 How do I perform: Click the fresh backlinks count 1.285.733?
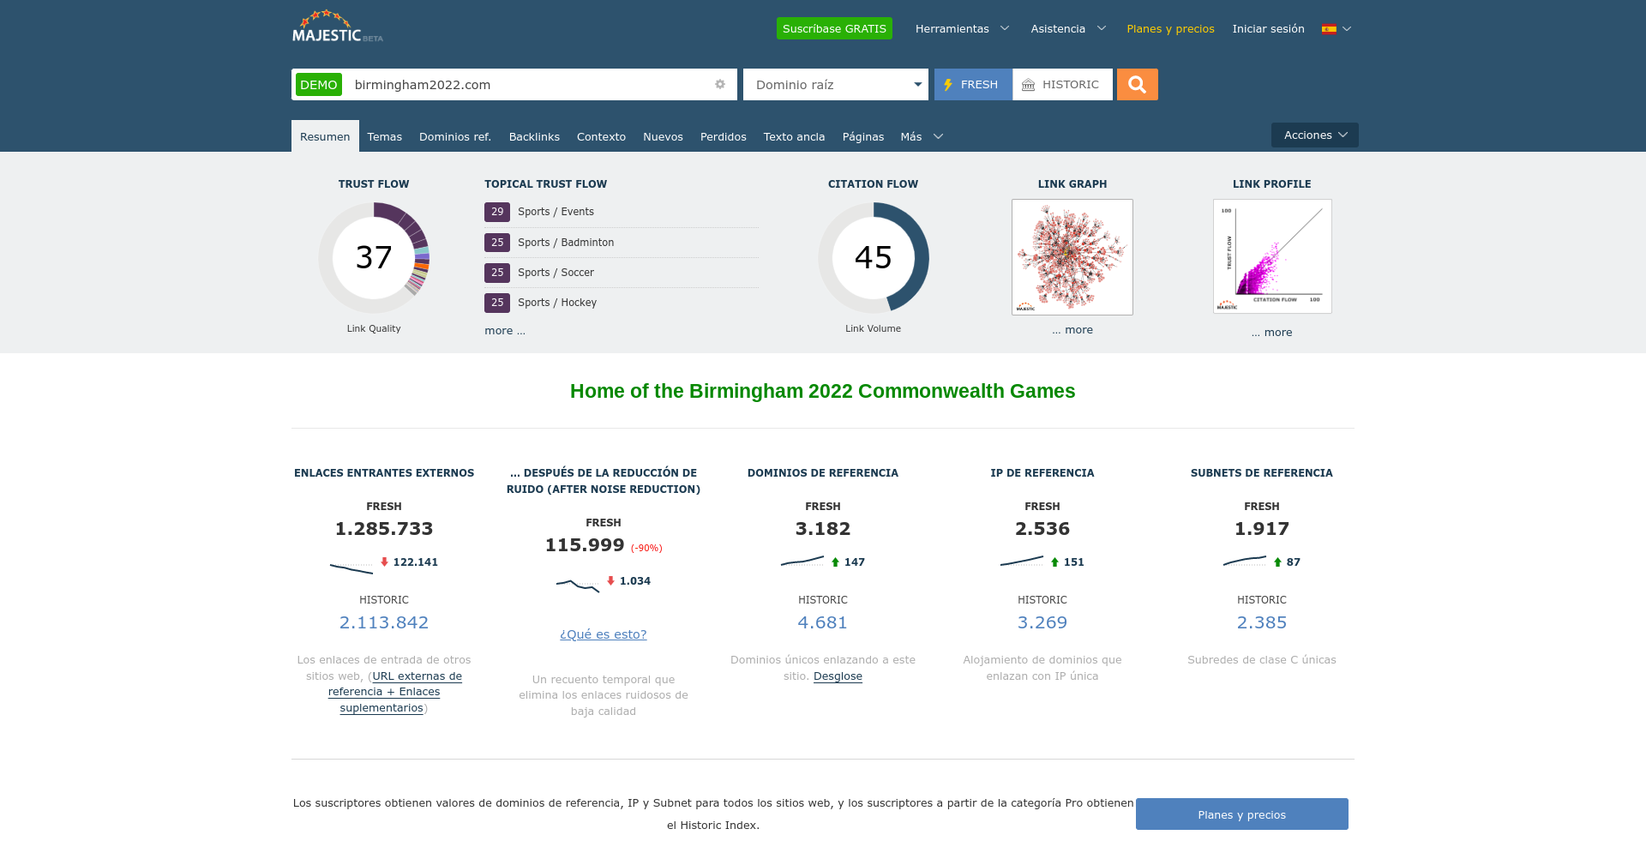pos(384,529)
